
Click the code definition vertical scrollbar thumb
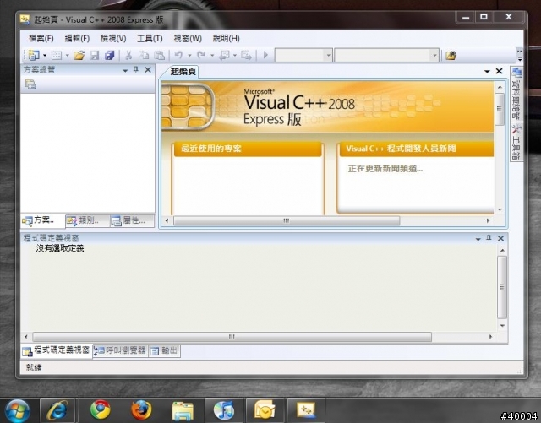point(501,287)
